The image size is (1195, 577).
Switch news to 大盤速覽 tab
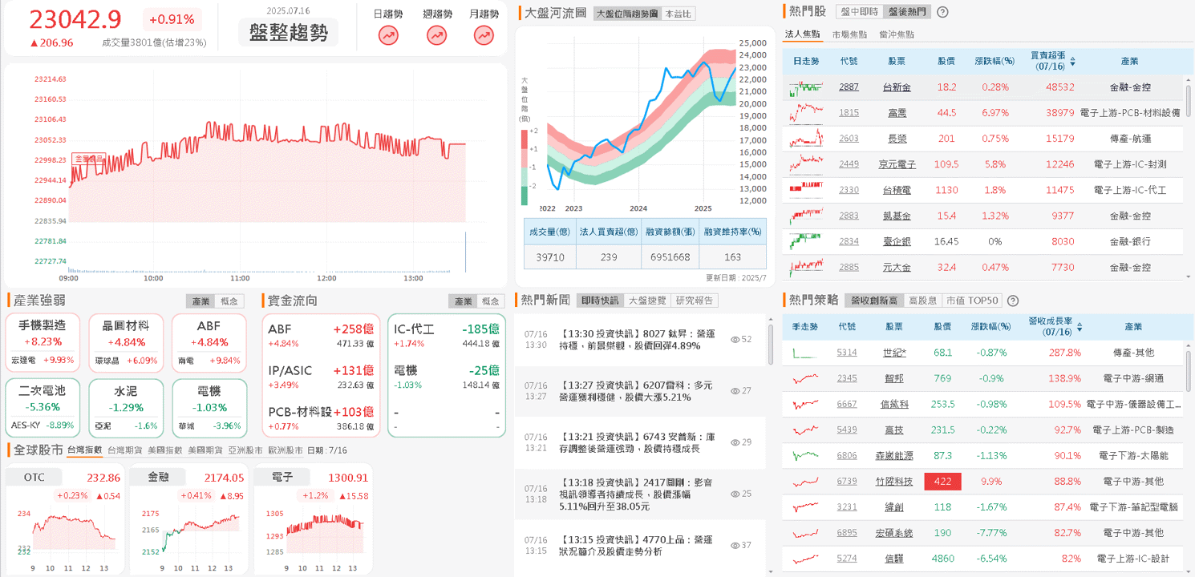[x=646, y=301]
